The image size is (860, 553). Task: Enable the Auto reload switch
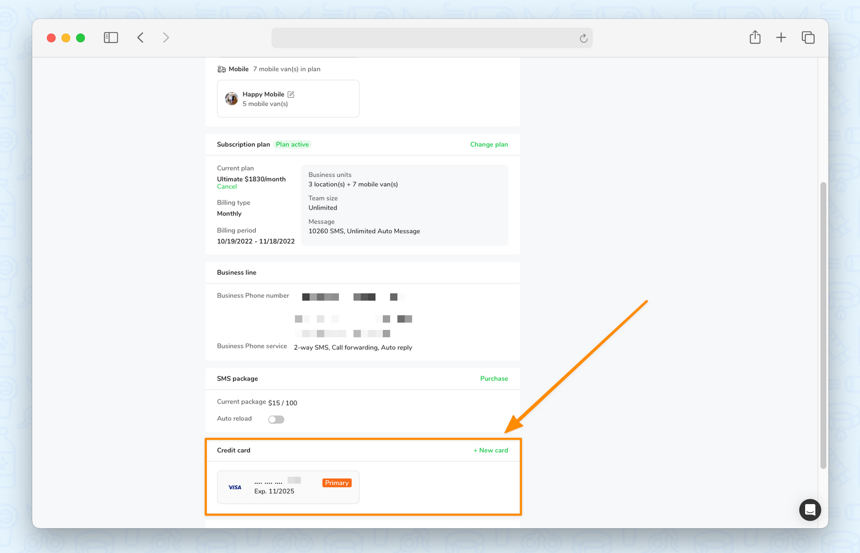pos(276,419)
